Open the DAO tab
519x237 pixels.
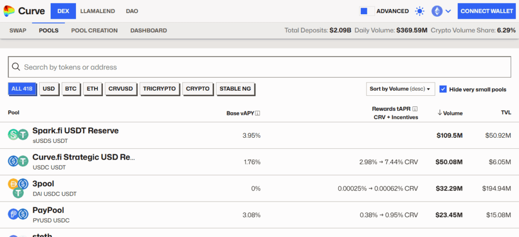coord(132,11)
